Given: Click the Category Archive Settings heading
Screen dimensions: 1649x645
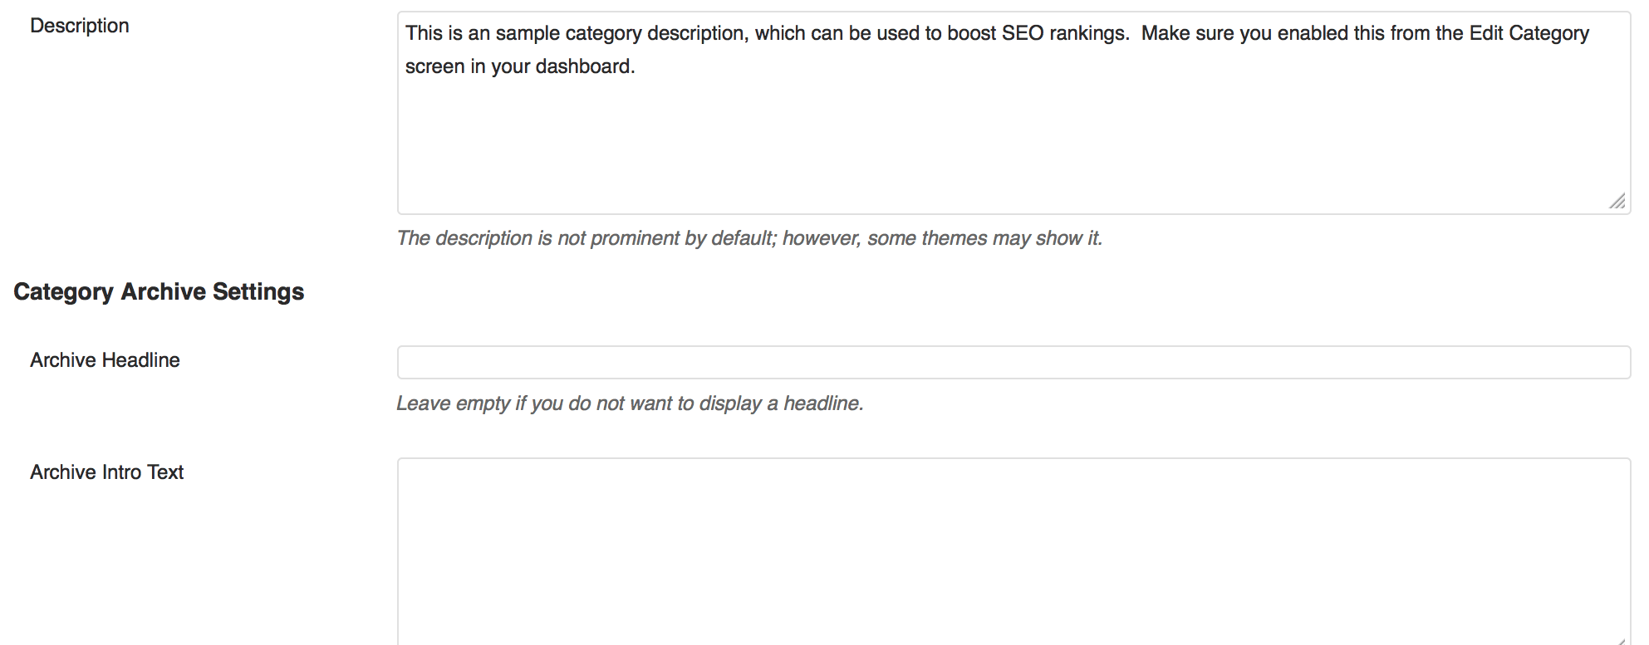Looking at the screenshot, I should 159,291.
